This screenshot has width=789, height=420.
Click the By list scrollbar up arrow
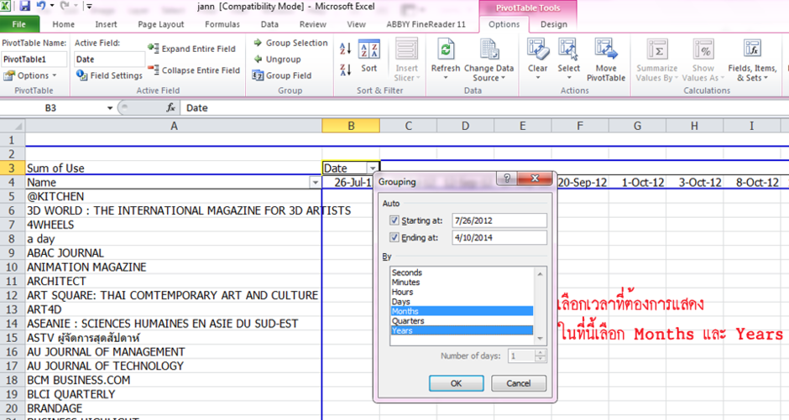click(x=540, y=274)
